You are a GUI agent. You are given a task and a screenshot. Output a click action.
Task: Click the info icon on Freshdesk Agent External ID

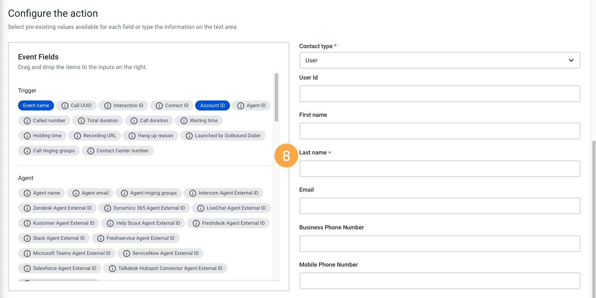[196, 223]
